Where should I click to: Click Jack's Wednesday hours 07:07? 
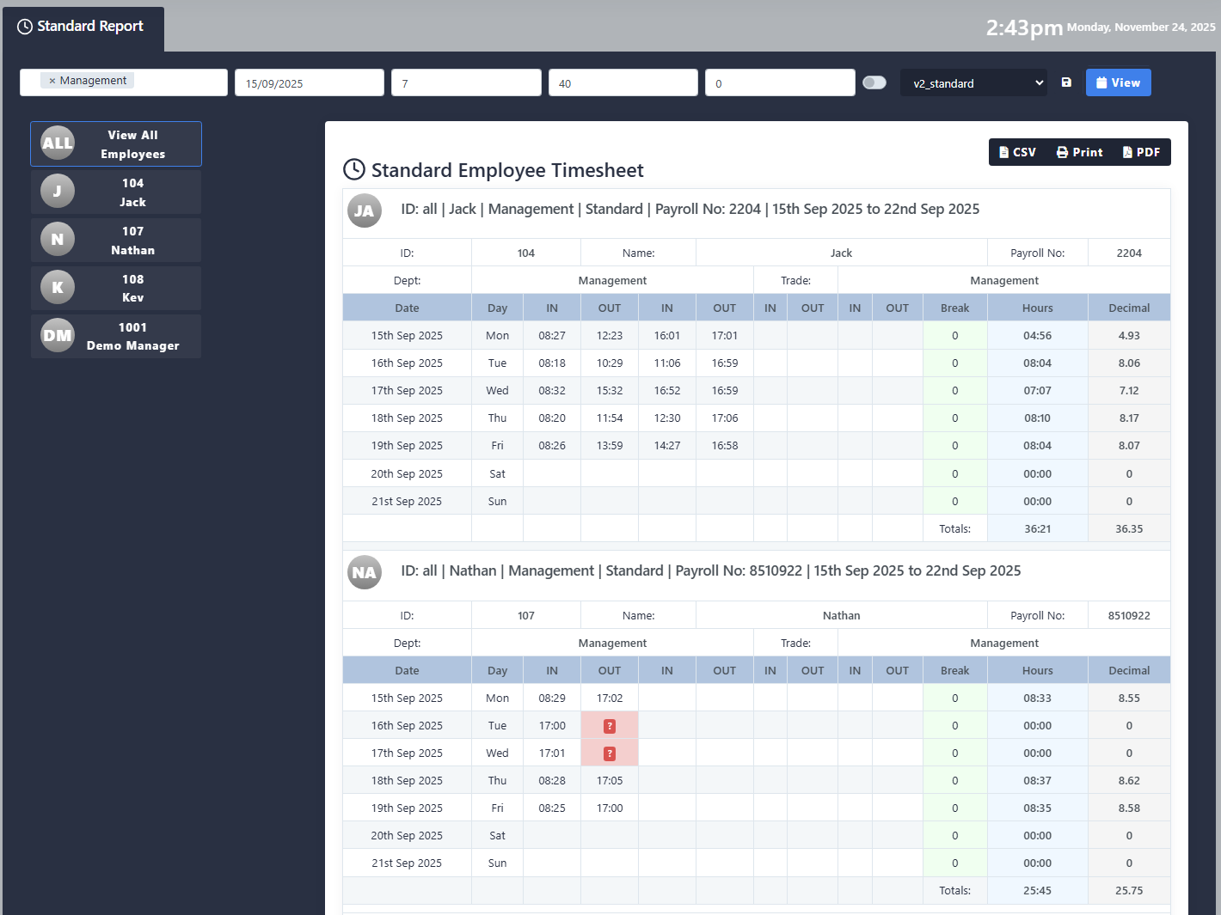tap(1038, 390)
